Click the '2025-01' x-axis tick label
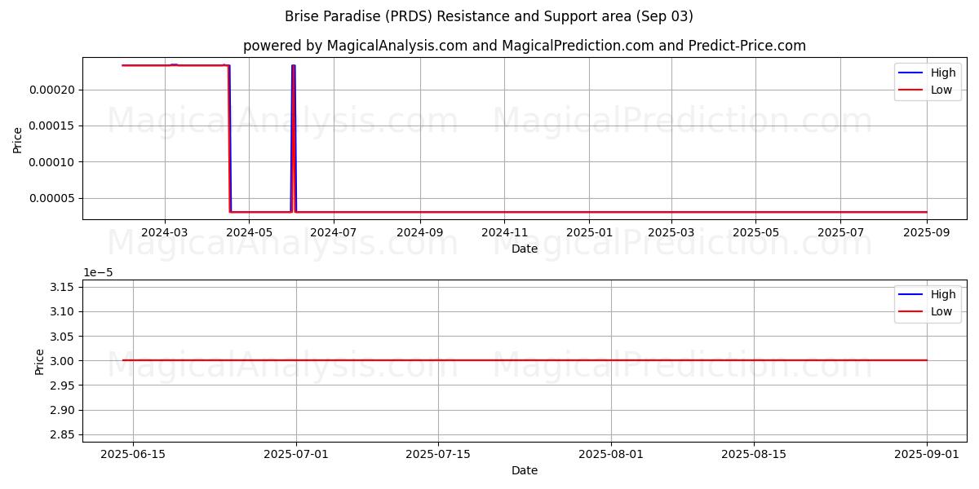979x489 pixels. coord(589,232)
